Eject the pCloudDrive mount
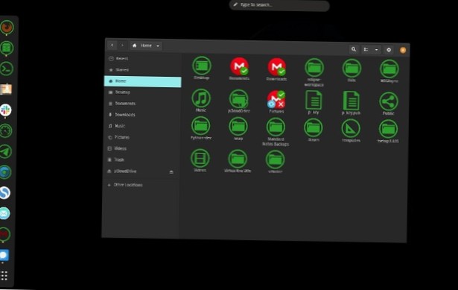Viewport: 458px width, 290px height. (171, 172)
